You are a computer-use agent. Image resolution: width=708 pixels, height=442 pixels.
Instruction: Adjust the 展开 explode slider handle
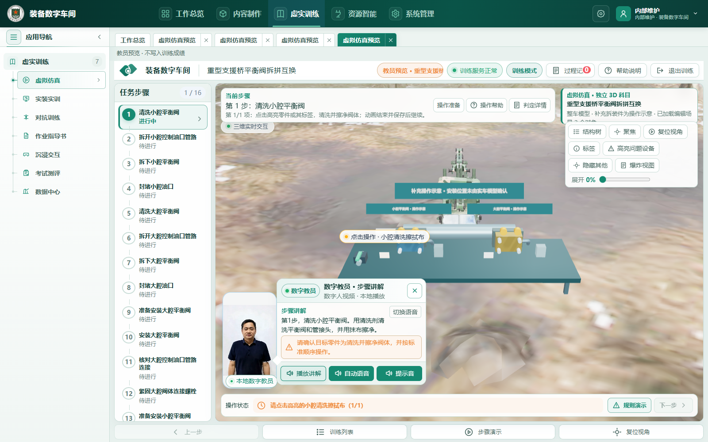[x=602, y=179]
